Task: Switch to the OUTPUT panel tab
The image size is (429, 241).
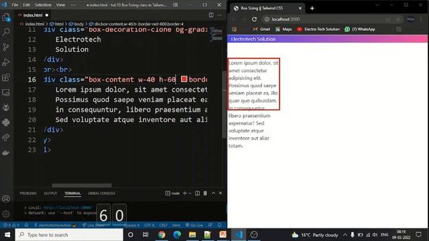Action: [x=50, y=193]
